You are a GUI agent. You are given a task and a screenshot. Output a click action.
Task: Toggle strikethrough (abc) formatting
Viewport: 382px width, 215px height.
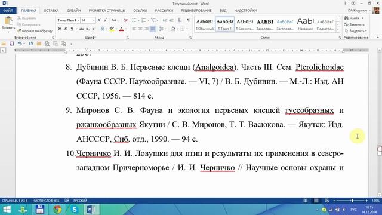pos(82,29)
